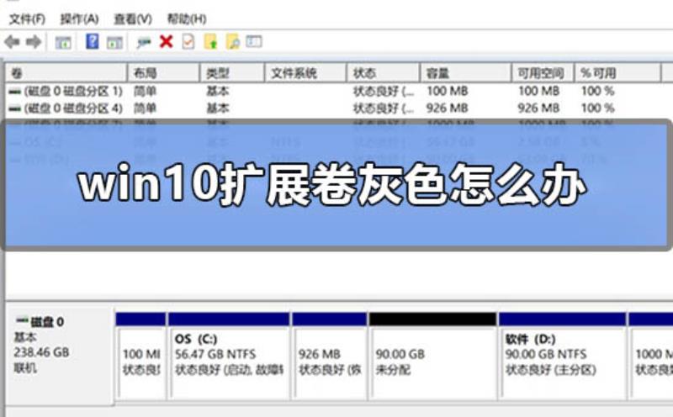Sort by the 卷 column header

(66, 73)
